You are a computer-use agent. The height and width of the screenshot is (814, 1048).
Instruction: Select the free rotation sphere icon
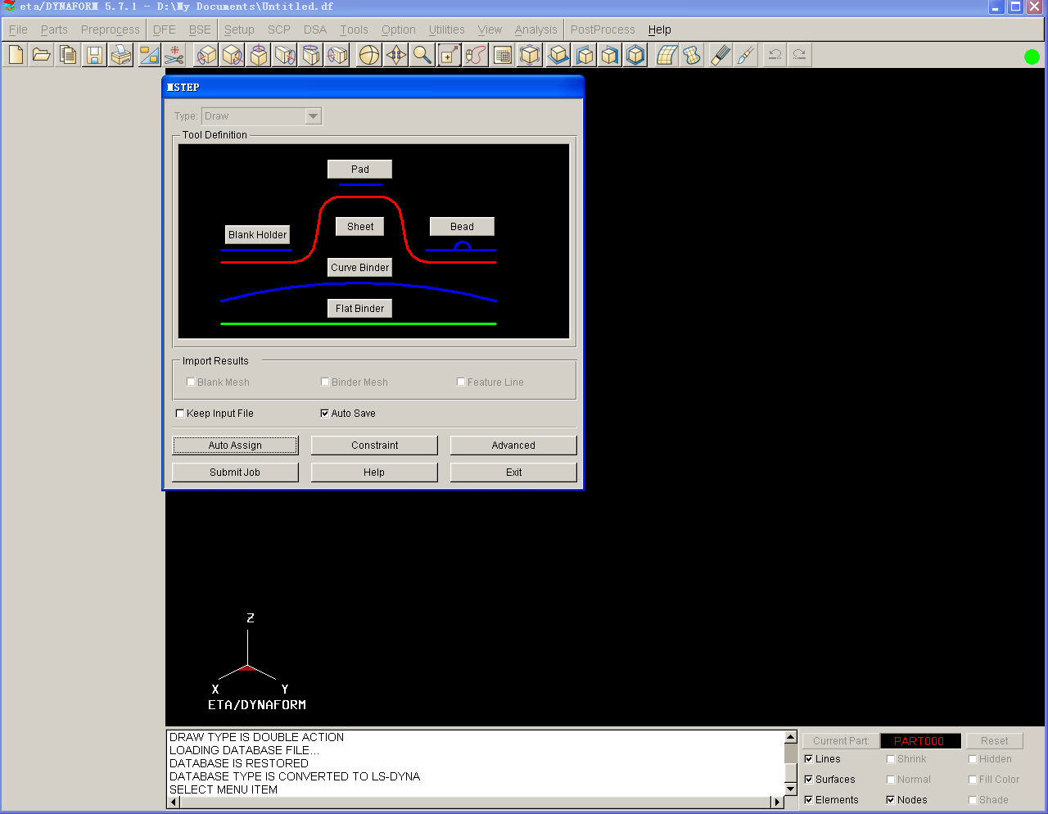pos(370,55)
